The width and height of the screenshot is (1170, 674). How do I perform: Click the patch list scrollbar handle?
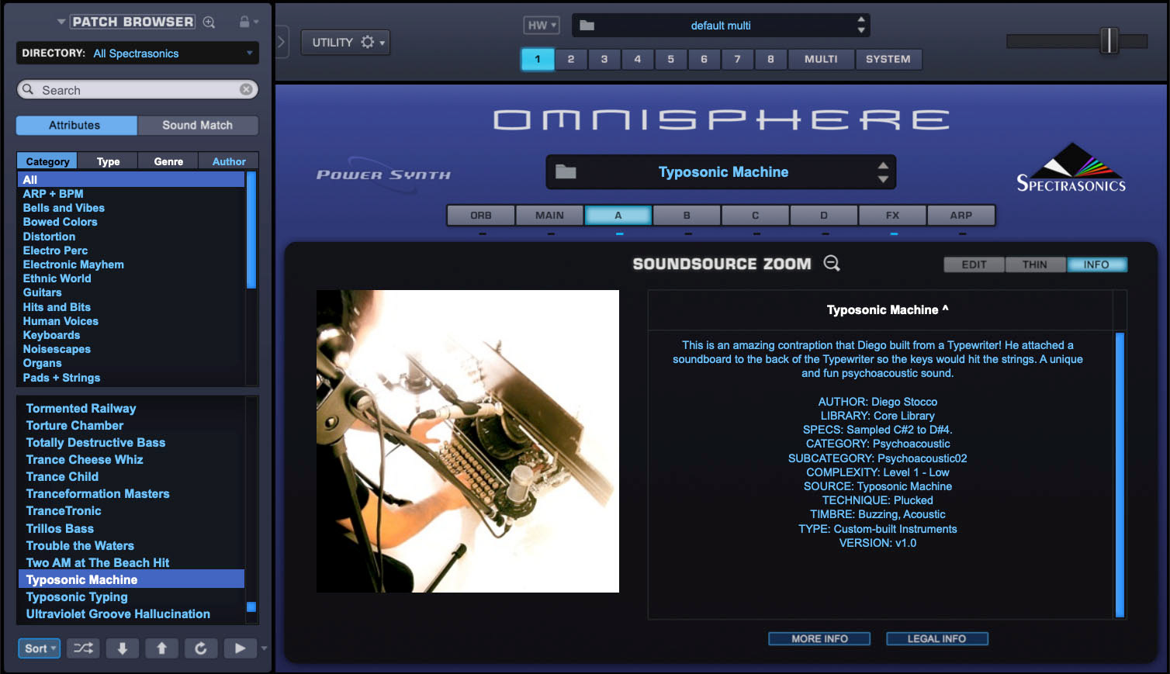point(251,607)
